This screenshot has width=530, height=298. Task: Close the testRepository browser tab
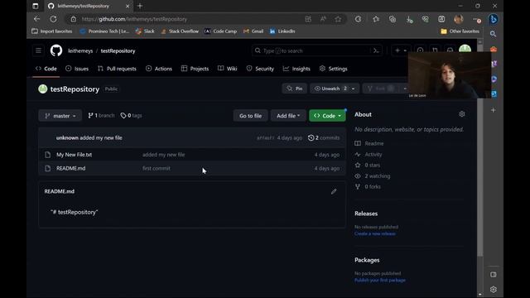pyautogui.click(x=128, y=6)
